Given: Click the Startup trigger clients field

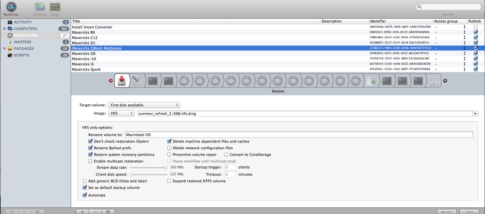Looking at the screenshot, I should tap(230, 167).
